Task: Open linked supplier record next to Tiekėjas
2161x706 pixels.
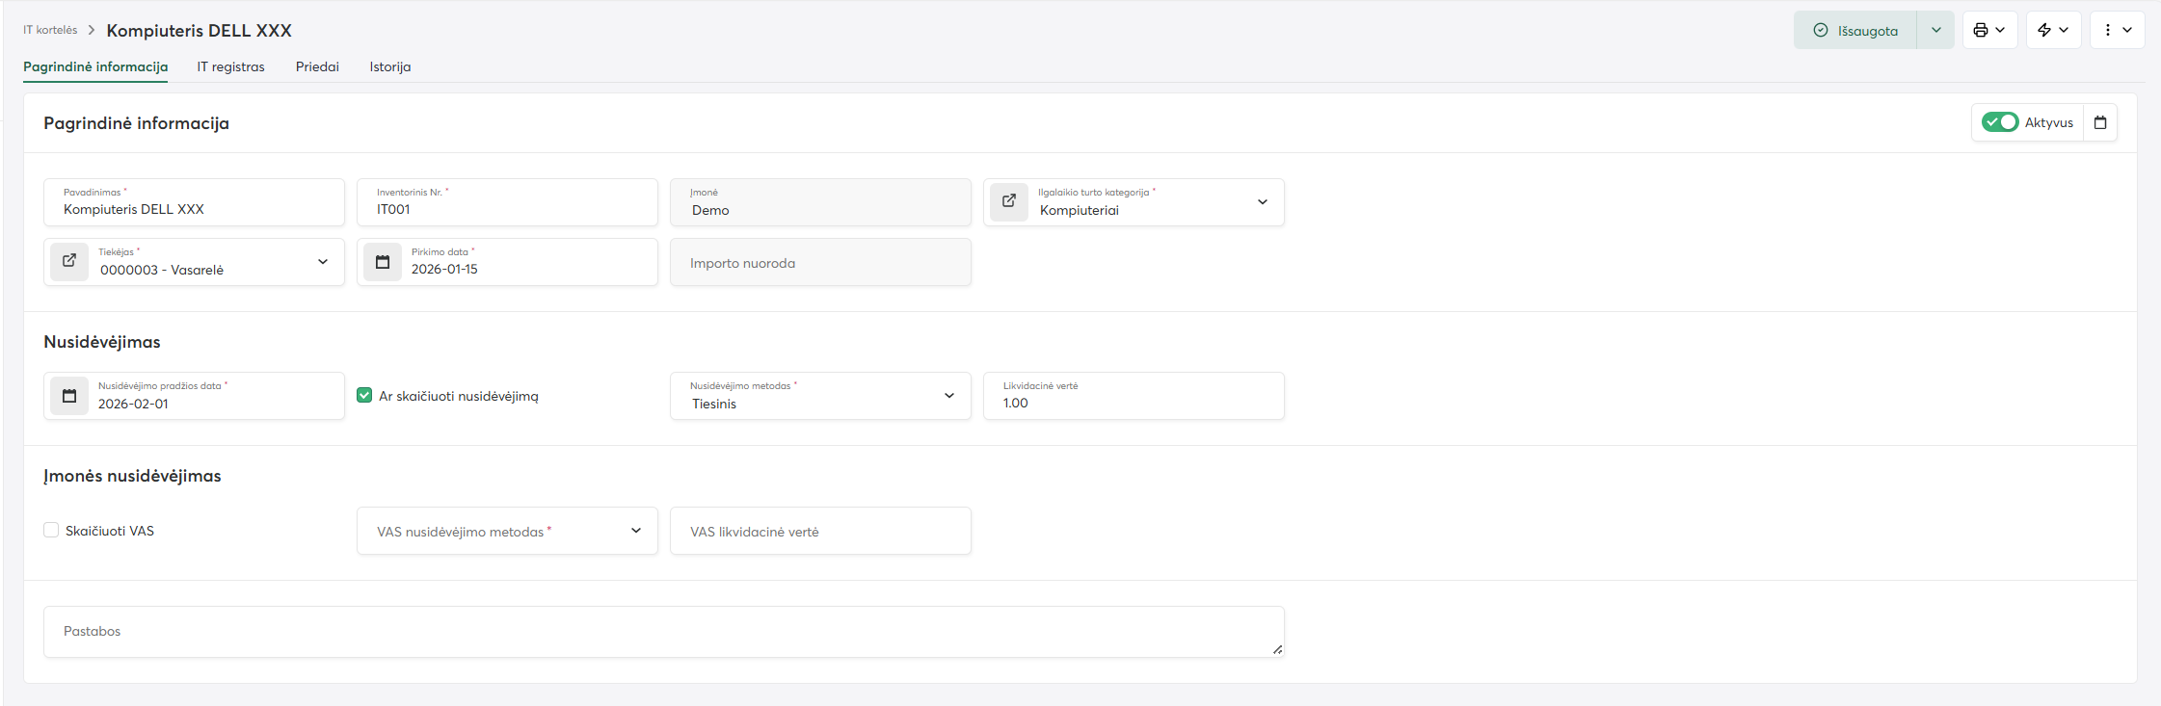Action: (69, 261)
